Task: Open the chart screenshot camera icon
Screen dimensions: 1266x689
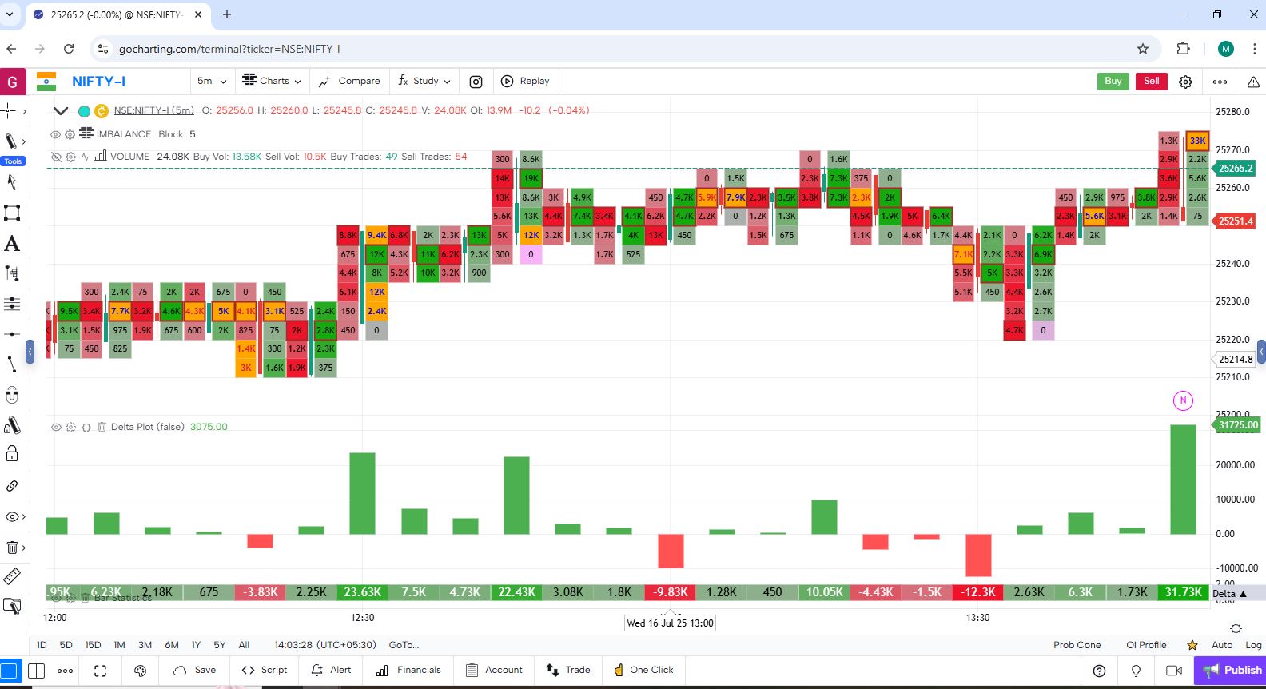Action: [476, 82]
